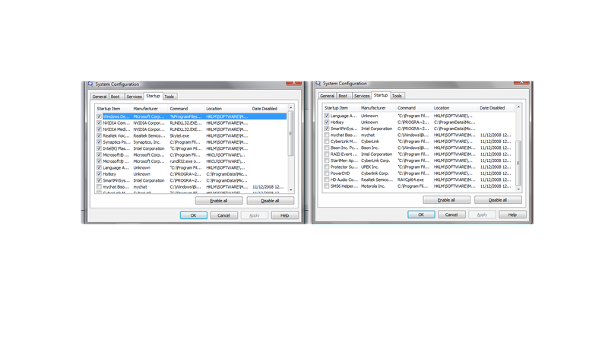Screen dimensions: 608x356
Task: Open General tab in left window
Action: pos(100,97)
